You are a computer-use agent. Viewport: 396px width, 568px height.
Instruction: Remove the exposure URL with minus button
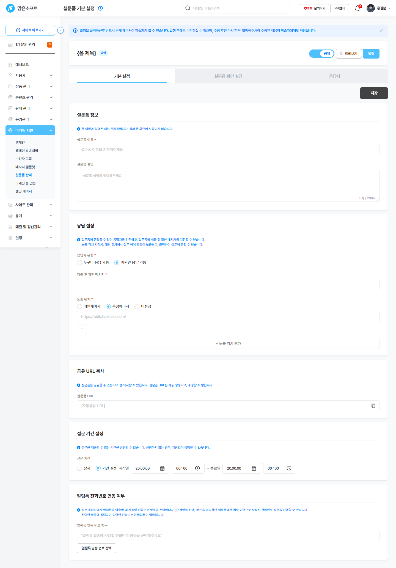pyautogui.click(x=82, y=329)
